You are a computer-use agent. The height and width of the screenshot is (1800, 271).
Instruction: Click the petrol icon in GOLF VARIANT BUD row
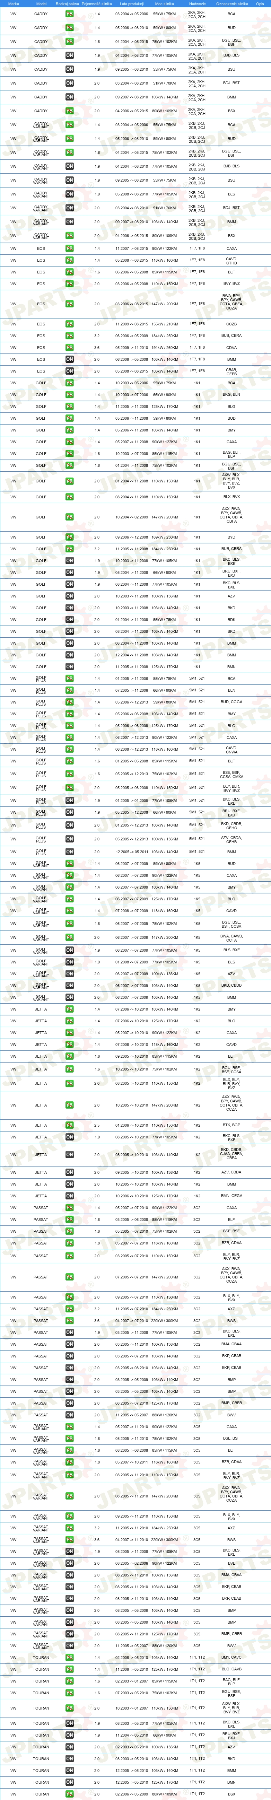69,864
